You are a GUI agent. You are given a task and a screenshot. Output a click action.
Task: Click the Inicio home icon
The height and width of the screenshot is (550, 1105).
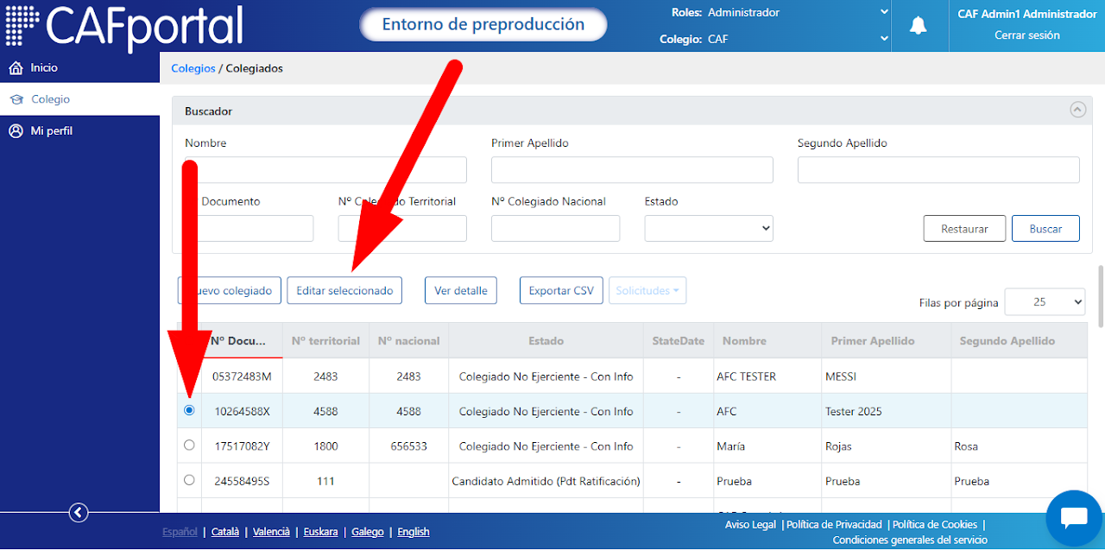16,67
